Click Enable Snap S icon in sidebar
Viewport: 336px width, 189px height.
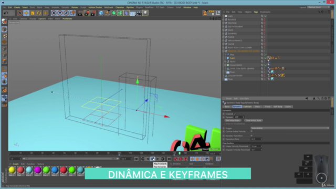pos(4,82)
